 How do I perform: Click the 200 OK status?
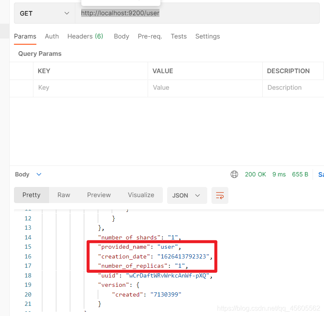[x=255, y=174]
